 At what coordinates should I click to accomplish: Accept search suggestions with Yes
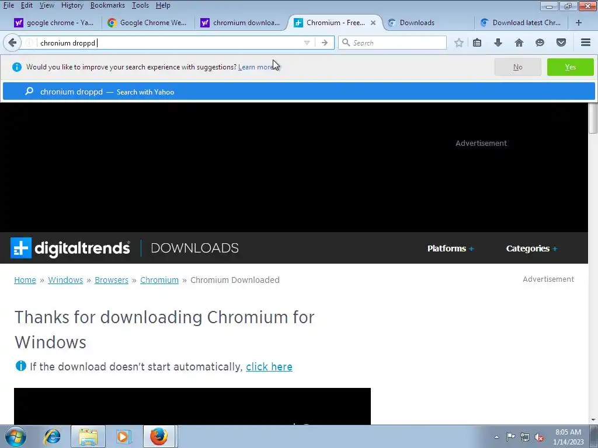click(570, 67)
